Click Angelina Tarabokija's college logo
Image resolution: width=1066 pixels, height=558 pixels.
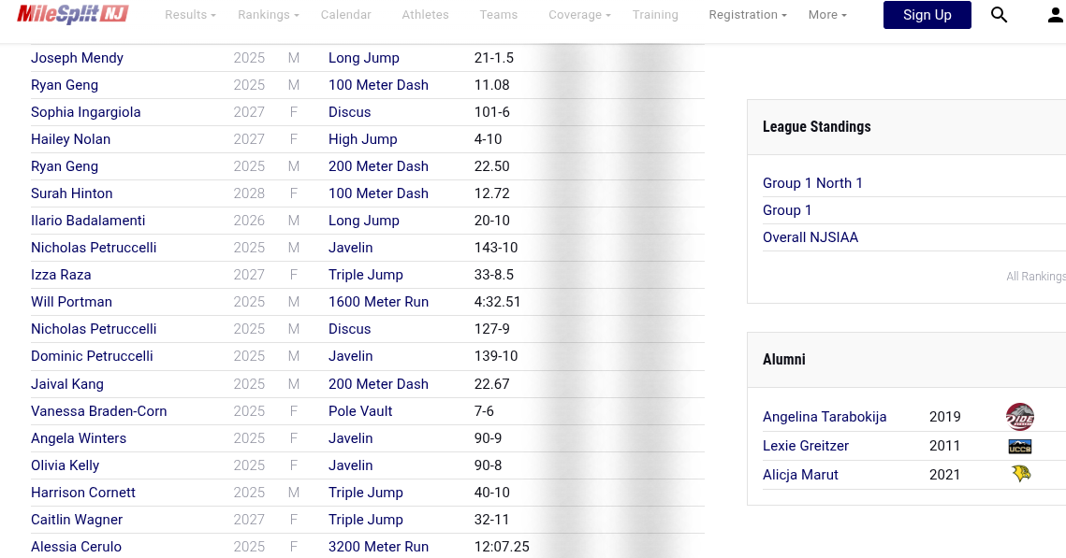coord(1019,417)
